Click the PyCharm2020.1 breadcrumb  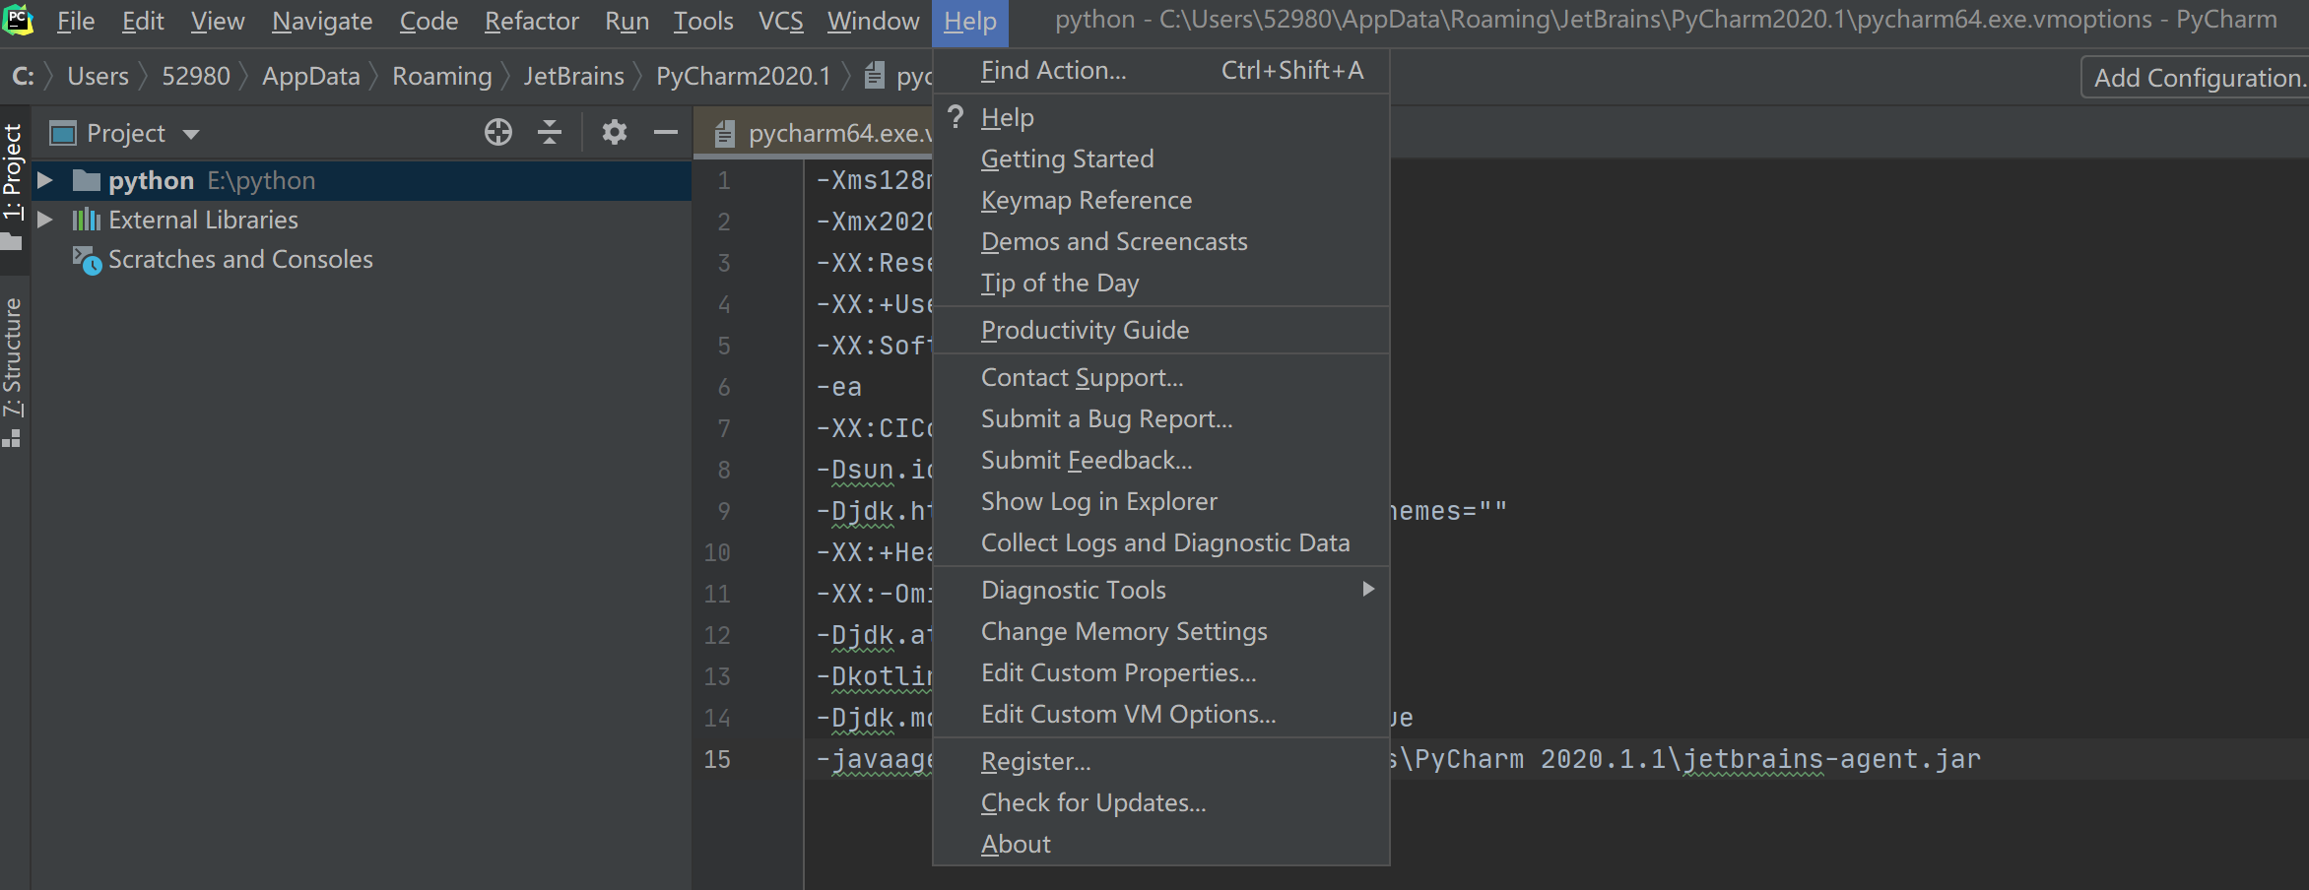[743, 76]
